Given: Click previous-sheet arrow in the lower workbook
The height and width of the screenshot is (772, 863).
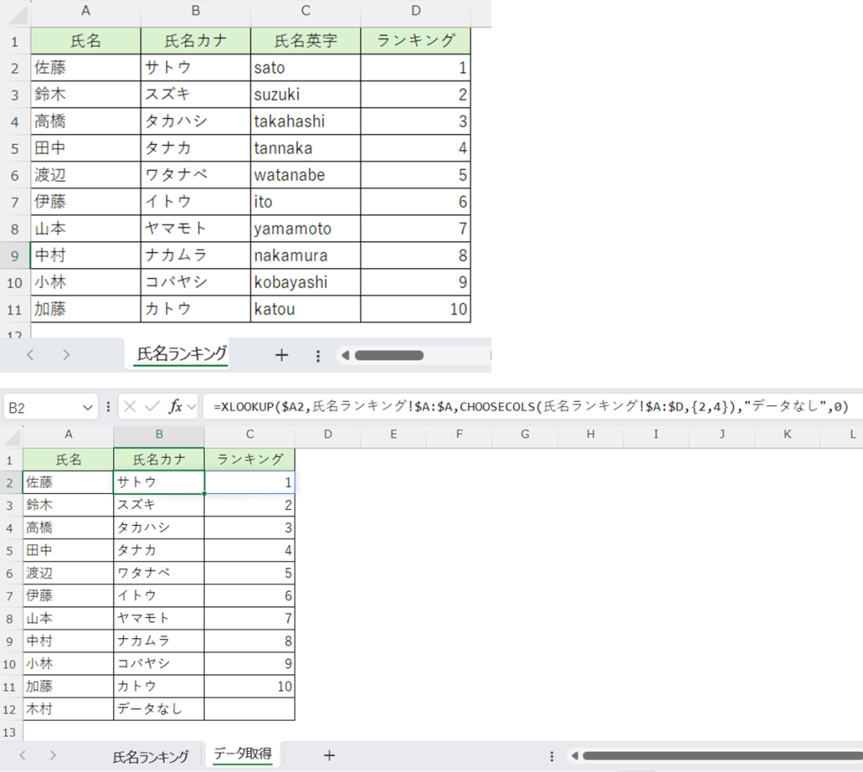Looking at the screenshot, I should (23, 755).
